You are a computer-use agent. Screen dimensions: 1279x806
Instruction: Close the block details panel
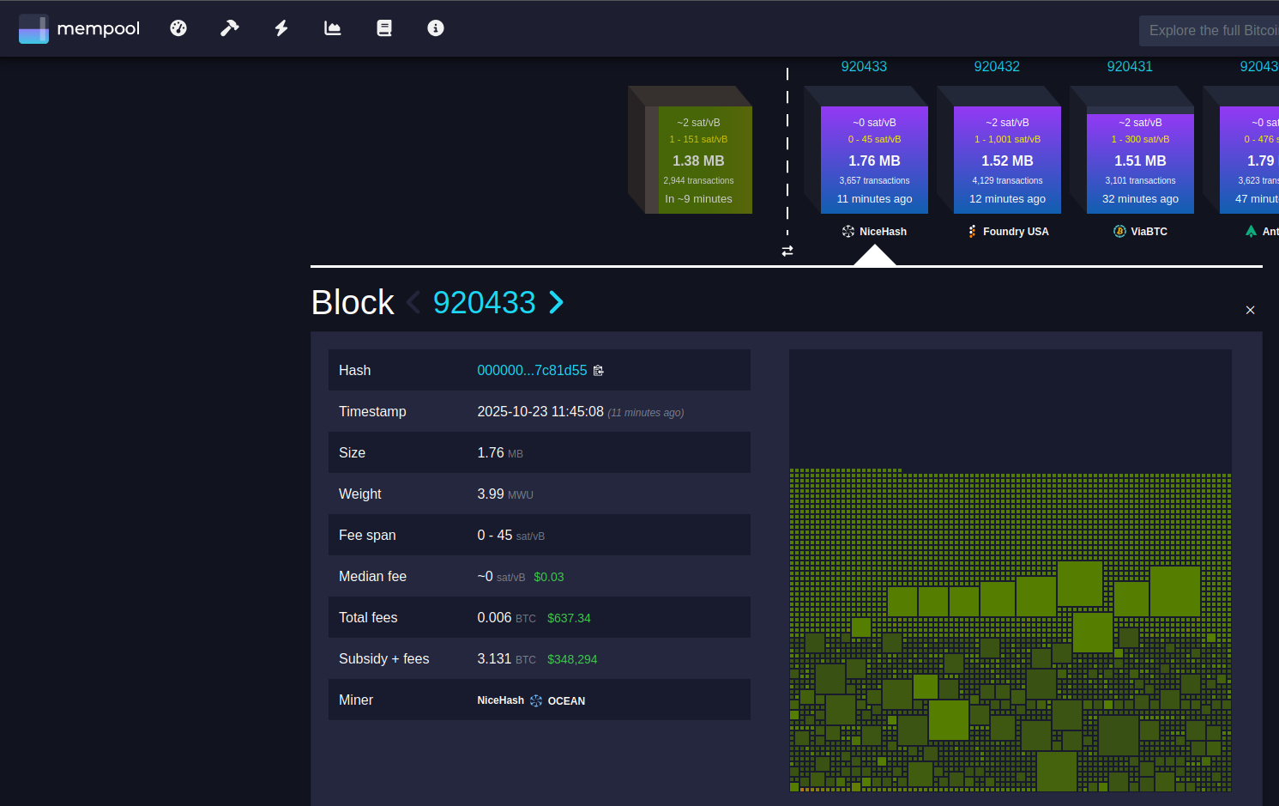coord(1250,310)
